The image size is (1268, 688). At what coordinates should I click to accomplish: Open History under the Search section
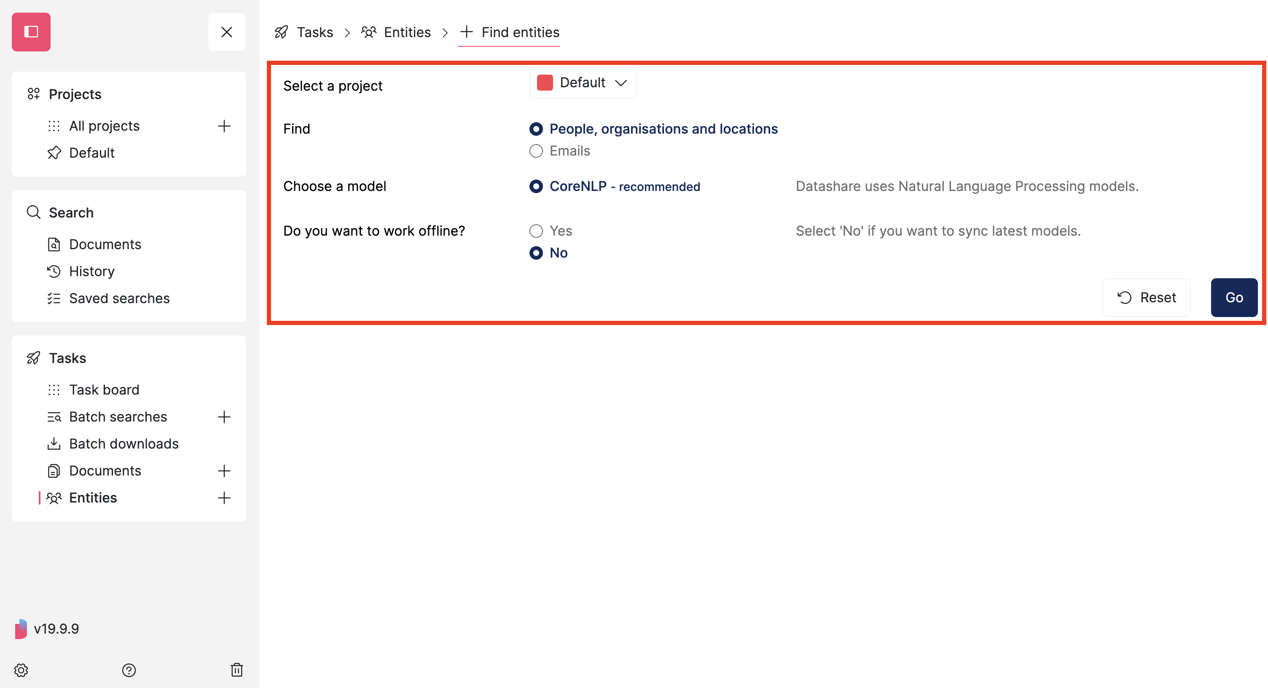coord(91,271)
